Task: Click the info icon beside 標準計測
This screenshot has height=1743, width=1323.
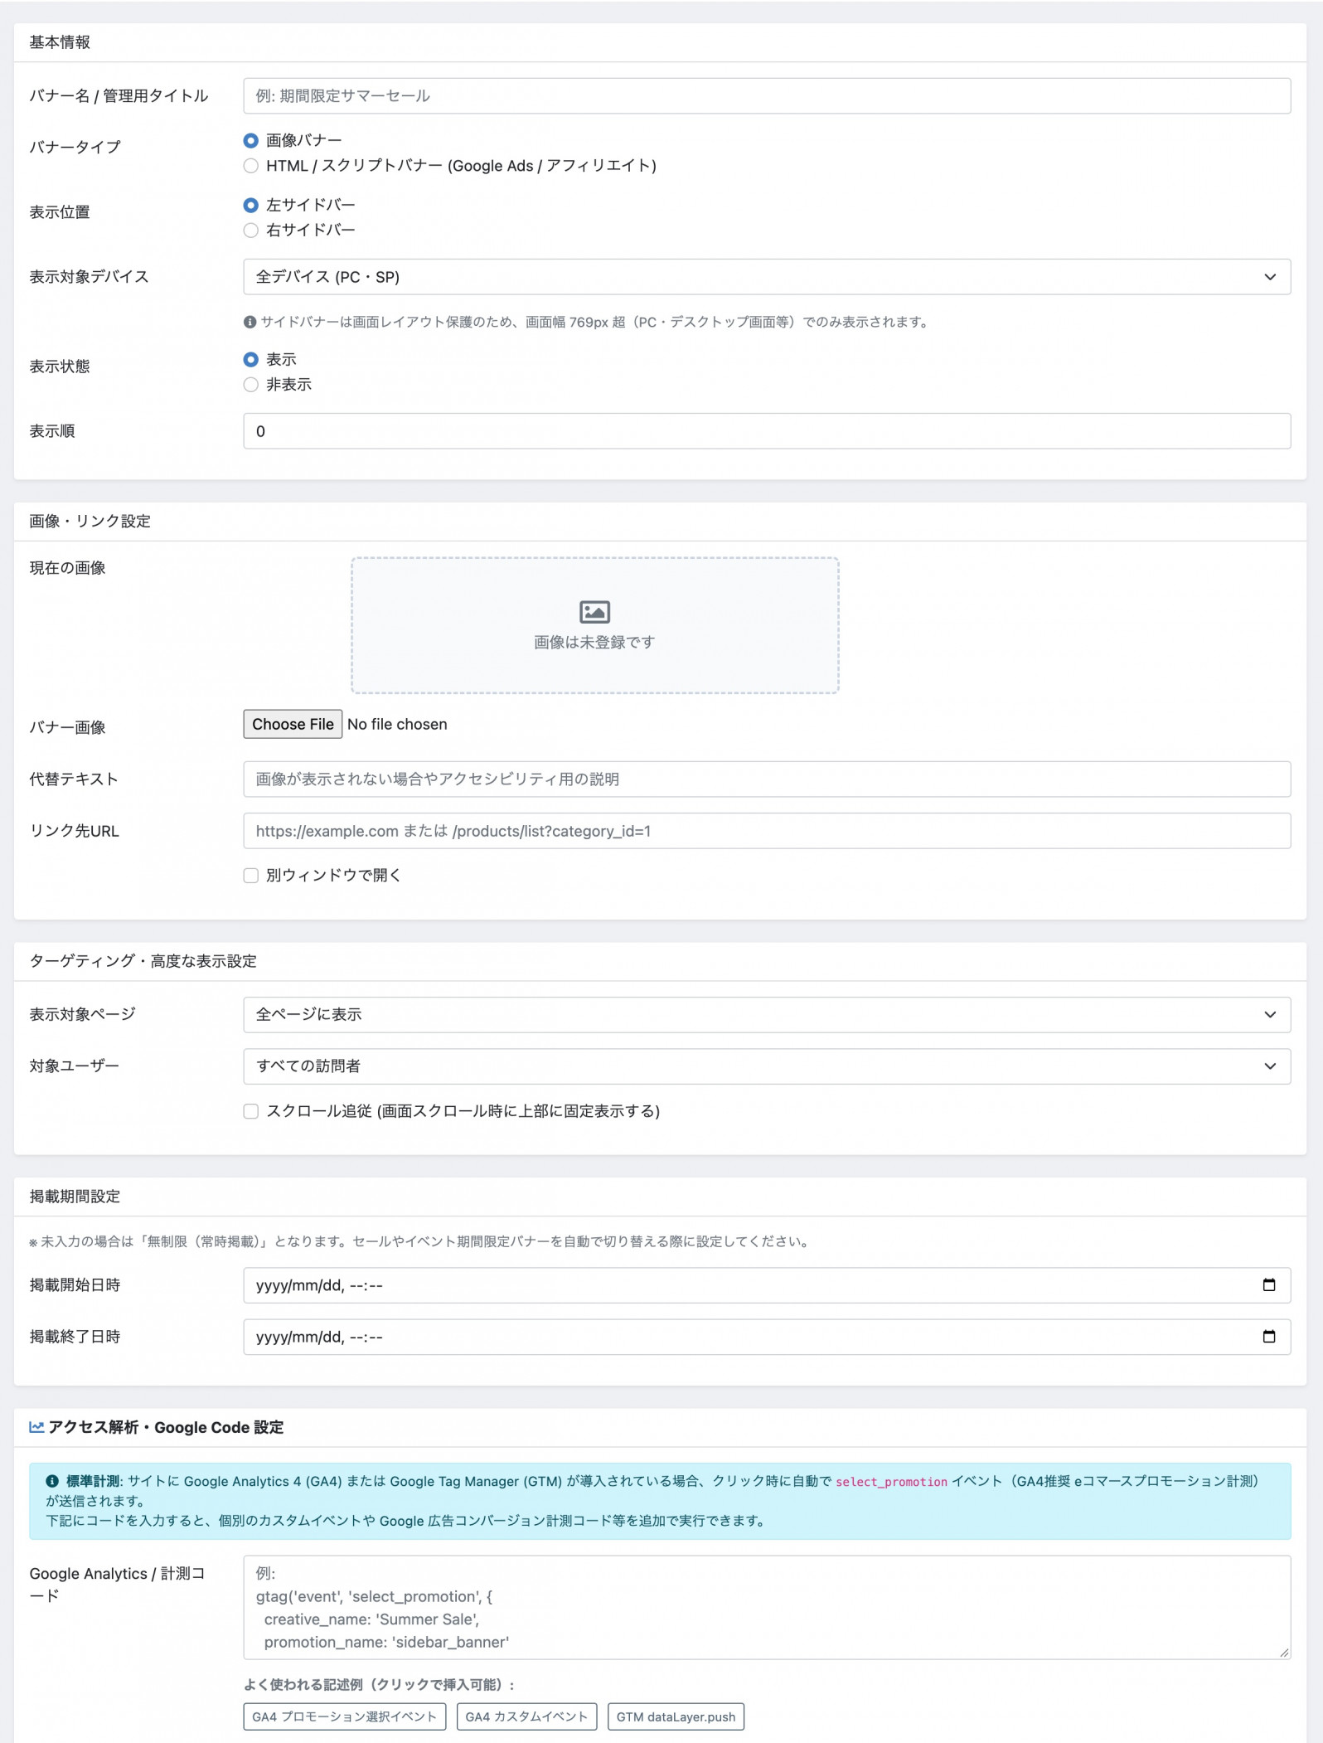Action: pyautogui.click(x=52, y=1481)
